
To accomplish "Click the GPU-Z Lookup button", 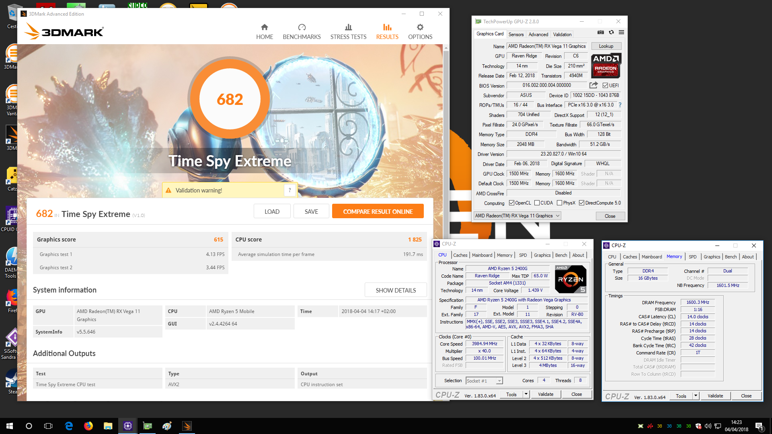I will [x=606, y=46].
